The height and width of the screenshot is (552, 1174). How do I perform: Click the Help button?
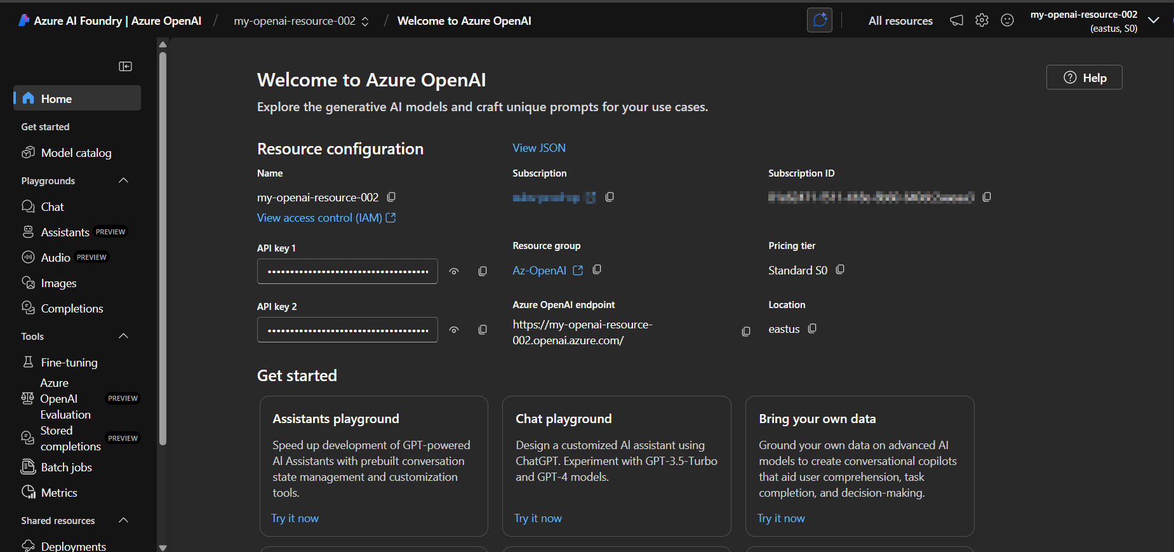click(x=1084, y=77)
